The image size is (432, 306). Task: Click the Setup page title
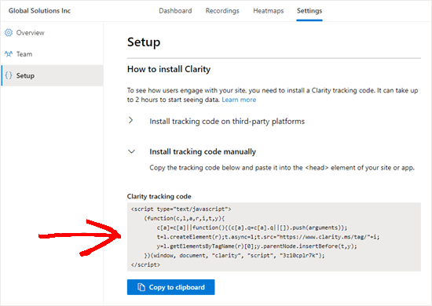pos(144,42)
